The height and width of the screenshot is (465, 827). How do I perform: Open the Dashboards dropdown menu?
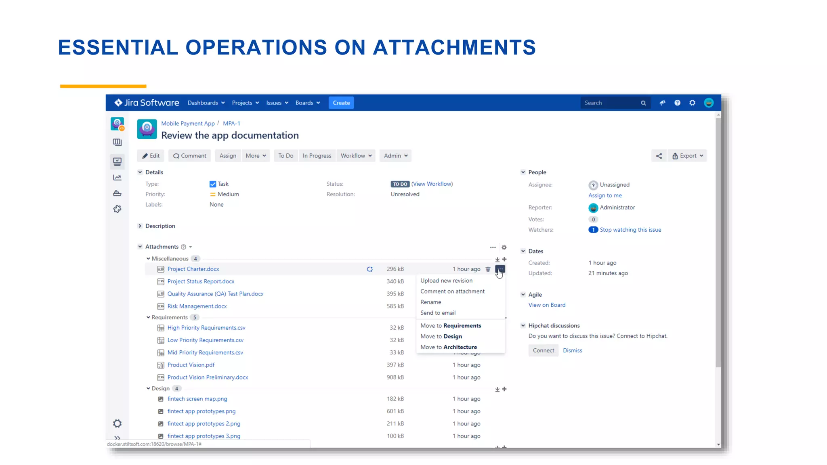pyautogui.click(x=206, y=103)
